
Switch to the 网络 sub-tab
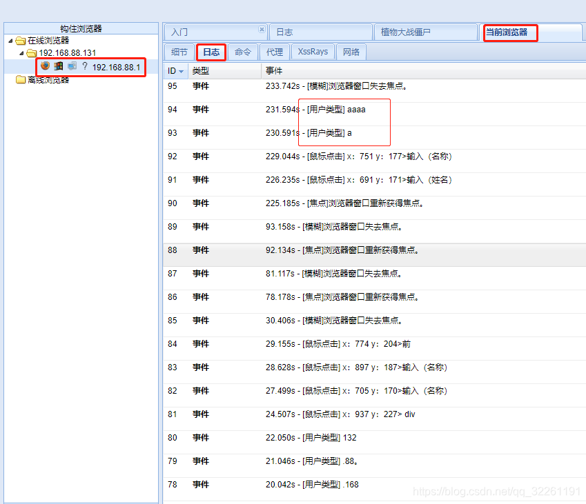351,52
